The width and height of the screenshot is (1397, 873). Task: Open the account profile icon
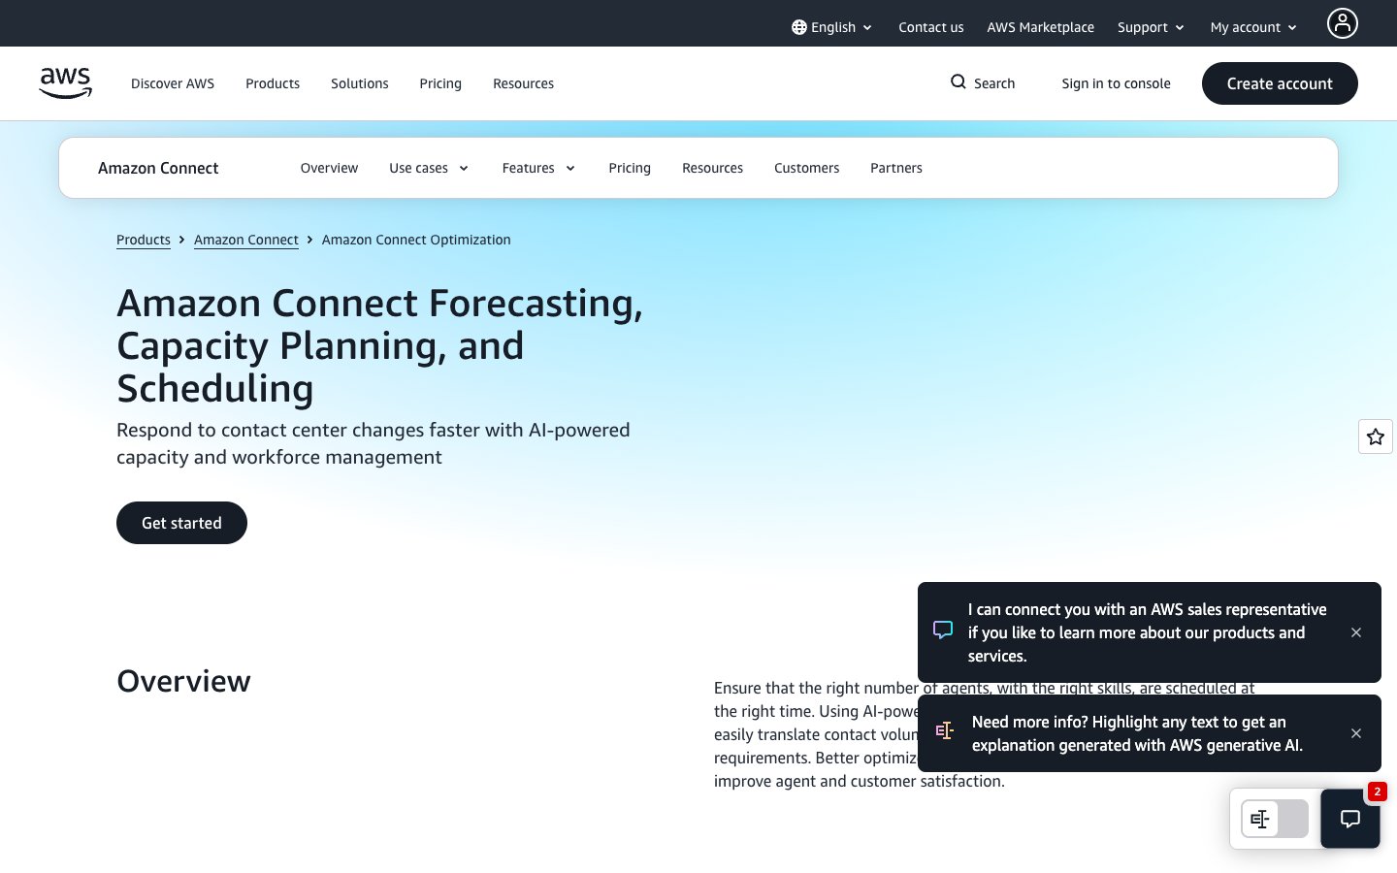tap(1343, 22)
